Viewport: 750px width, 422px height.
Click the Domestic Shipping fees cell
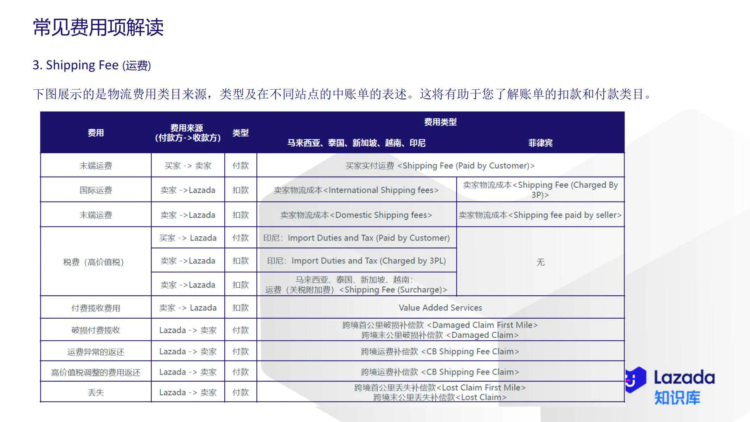click(356, 215)
